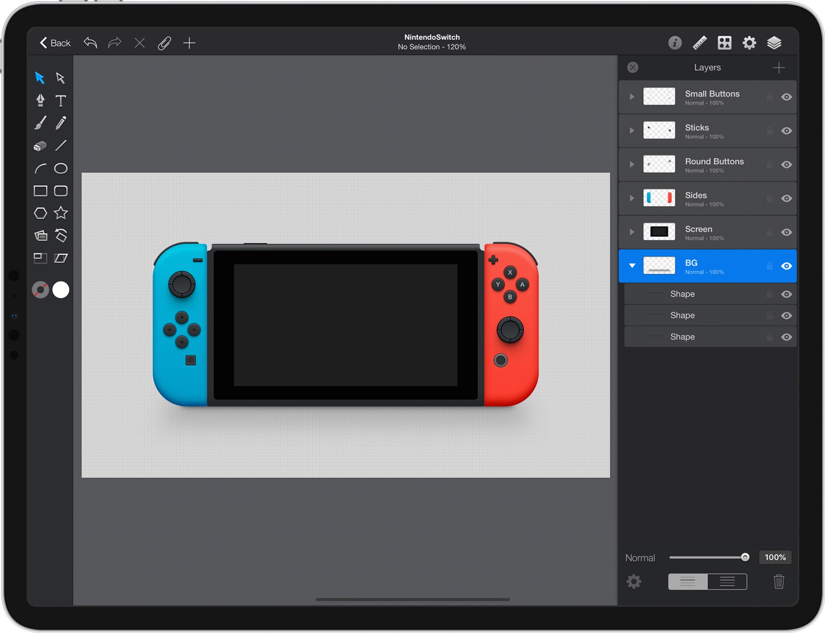Click the Undo arrow
The width and height of the screenshot is (825, 633).
point(90,43)
